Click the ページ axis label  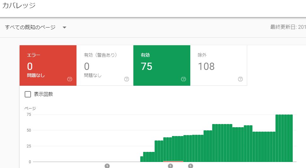tap(30, 108)
